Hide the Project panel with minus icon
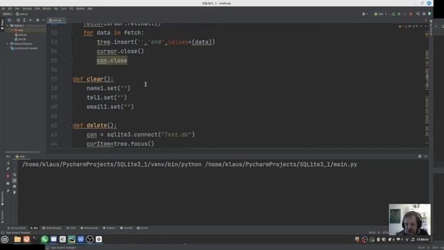The image size is (444, 250). coord(43,20)
